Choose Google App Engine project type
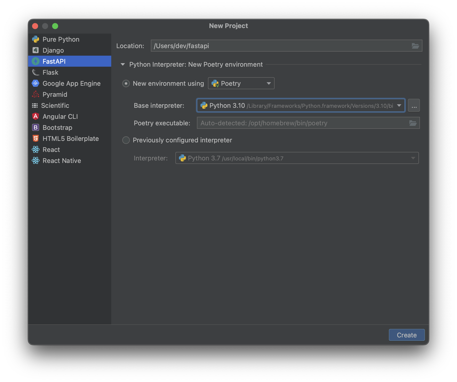Image resolution: width=457 pixels, height=382 pixels. [x=70, y=83]
